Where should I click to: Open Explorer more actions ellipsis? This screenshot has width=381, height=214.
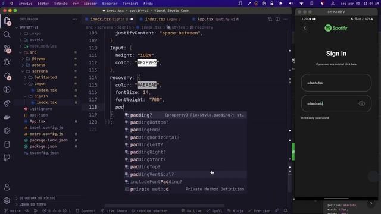tap(75, 19)
